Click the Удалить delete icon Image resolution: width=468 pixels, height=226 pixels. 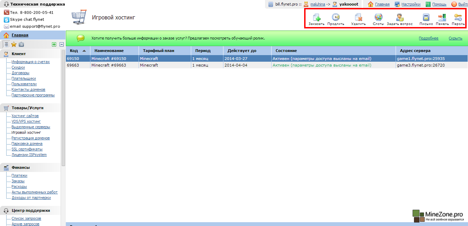[x=358, y=18]
